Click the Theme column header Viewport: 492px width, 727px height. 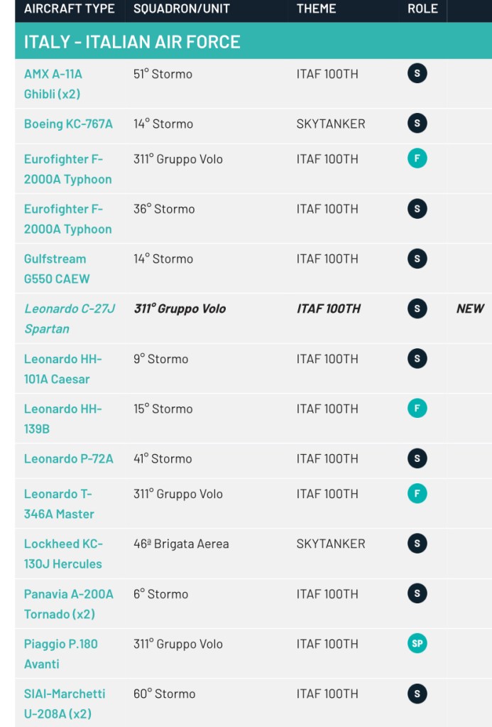[316, 9]
